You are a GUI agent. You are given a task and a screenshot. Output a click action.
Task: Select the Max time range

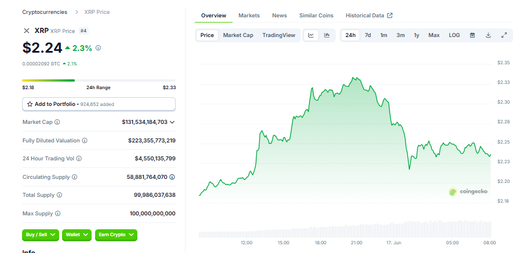pyautogui.click(x=434, y=35)
